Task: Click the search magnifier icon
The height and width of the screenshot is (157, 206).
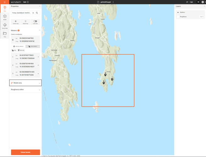Action: [37, 13]
